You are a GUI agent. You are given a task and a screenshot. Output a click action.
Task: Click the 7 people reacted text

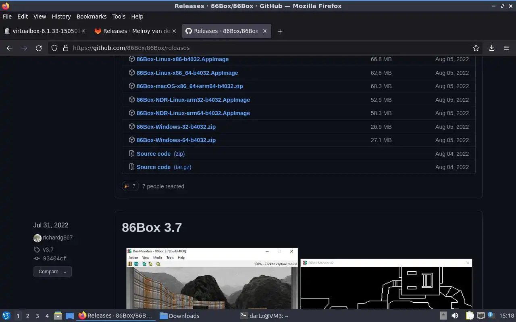[x=163, y=186]
